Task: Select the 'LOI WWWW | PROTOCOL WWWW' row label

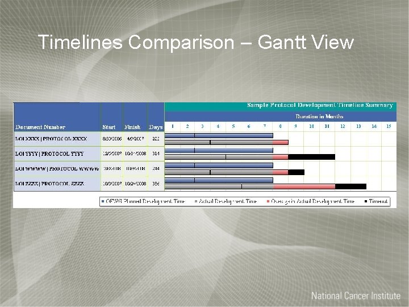Action: point(57,169)
